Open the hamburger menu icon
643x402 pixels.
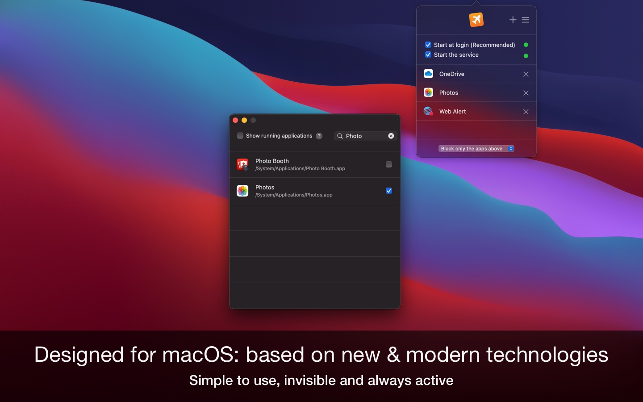pos(526,20)
